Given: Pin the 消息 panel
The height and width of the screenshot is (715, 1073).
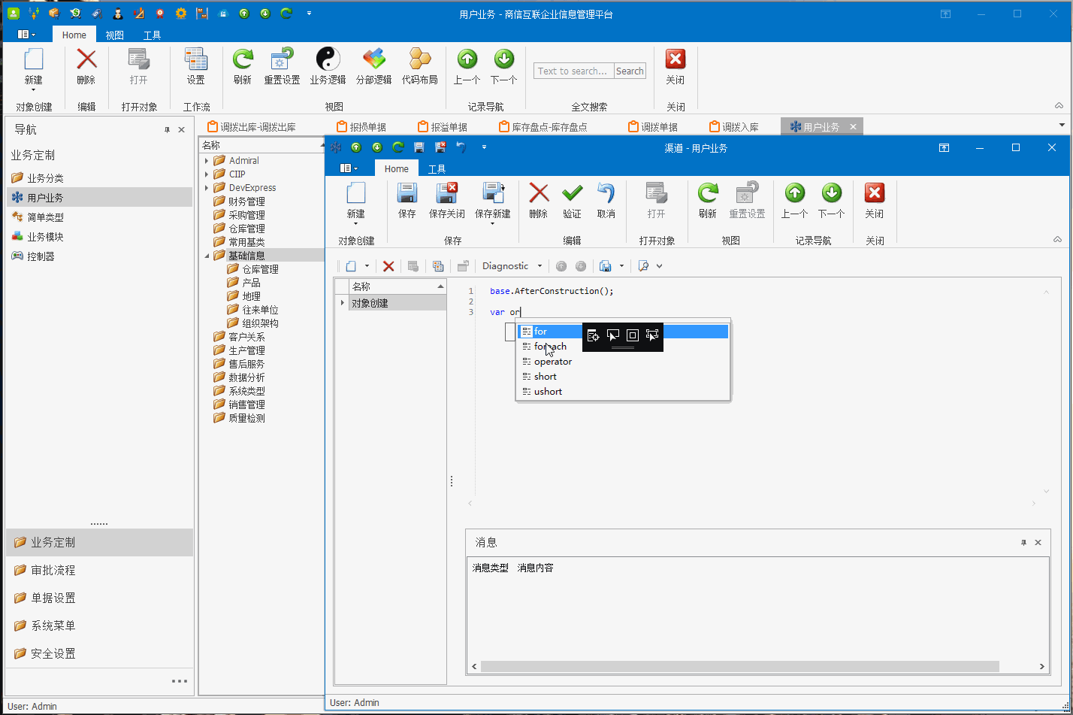Looking at the screenshot, I should tap(1023, 543).
